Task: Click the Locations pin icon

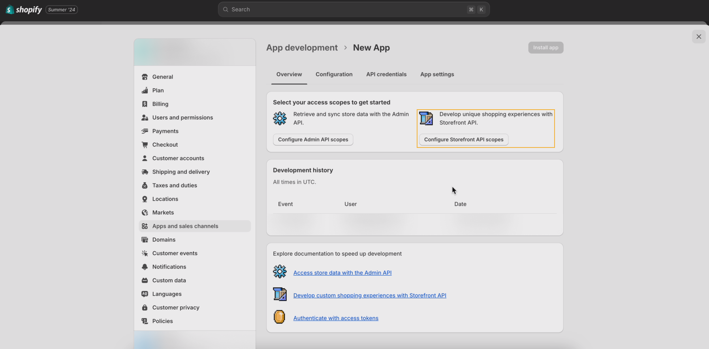Action: [145, 199]
